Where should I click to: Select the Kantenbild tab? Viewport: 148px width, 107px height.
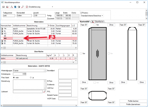85,22
